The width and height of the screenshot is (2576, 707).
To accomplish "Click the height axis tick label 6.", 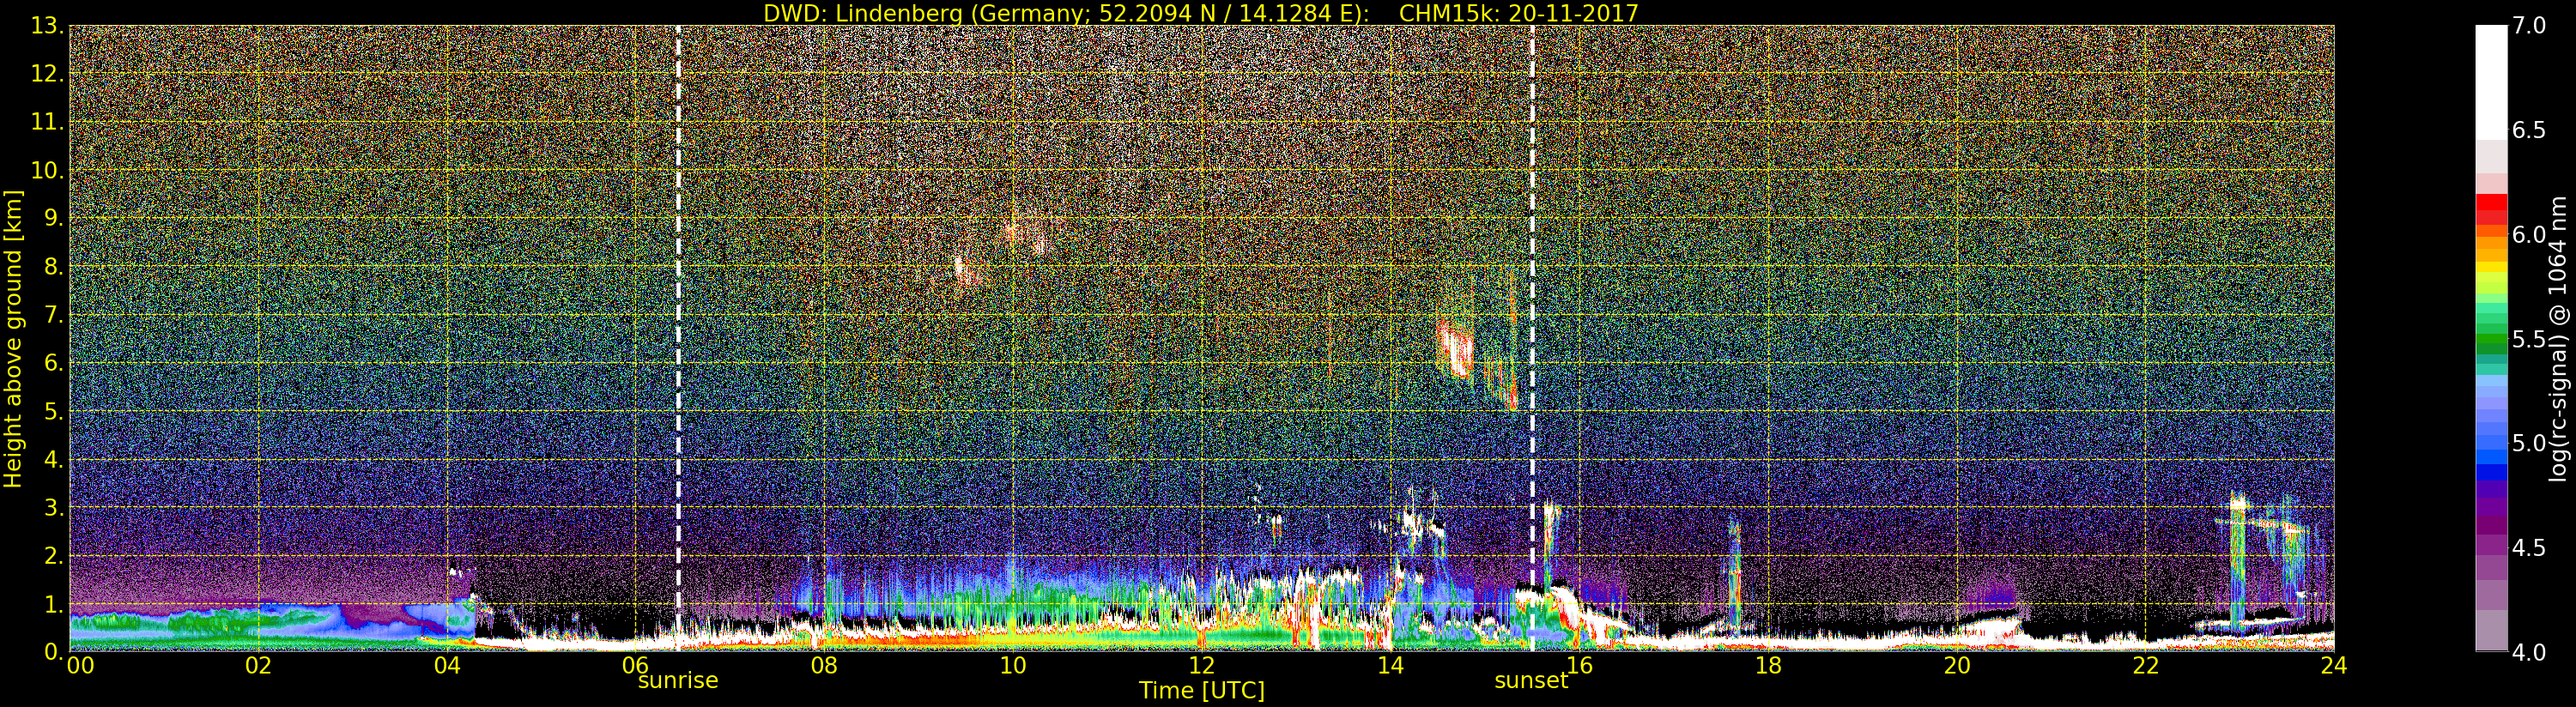I will coord(53,363).
